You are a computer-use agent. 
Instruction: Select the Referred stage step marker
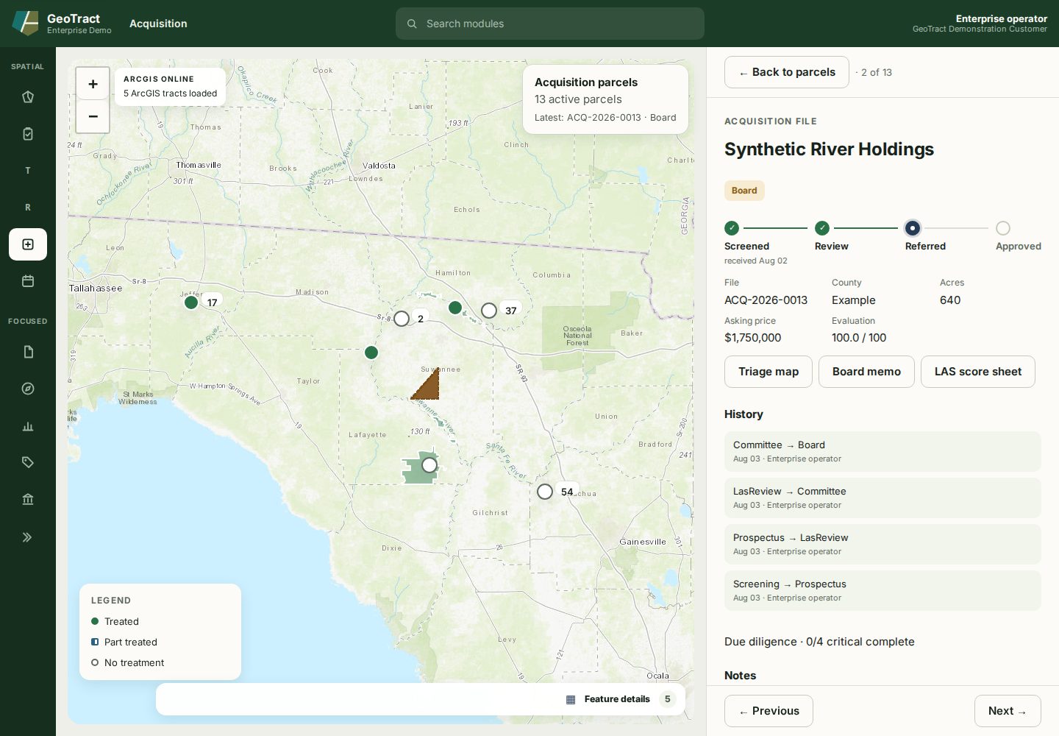click(913, 228)
